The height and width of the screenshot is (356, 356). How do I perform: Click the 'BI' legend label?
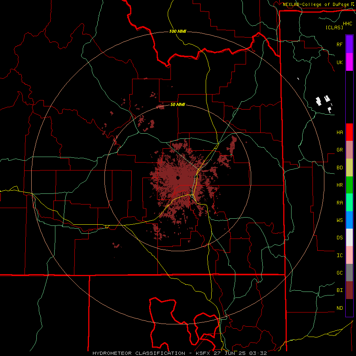(x=339, y=290)
